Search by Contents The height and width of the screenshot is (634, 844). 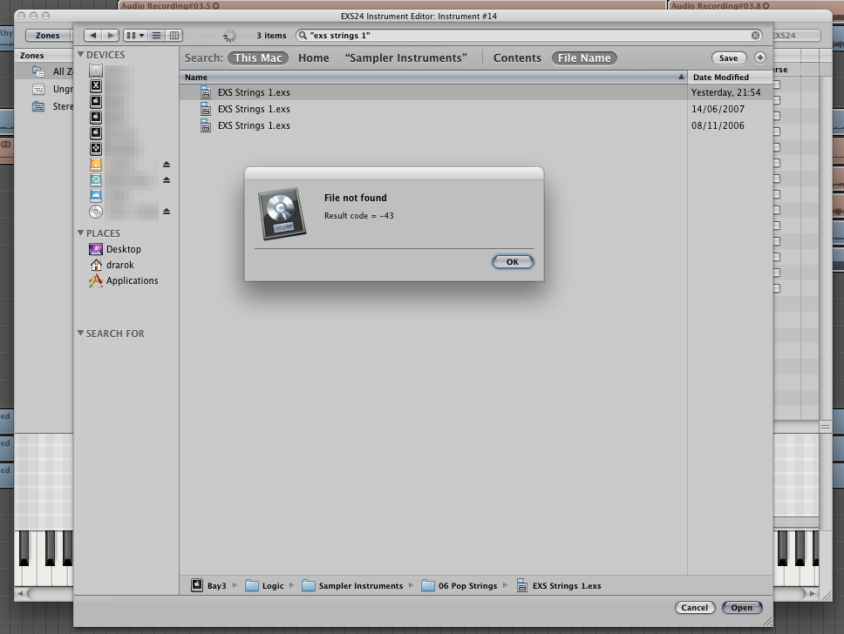517,58
